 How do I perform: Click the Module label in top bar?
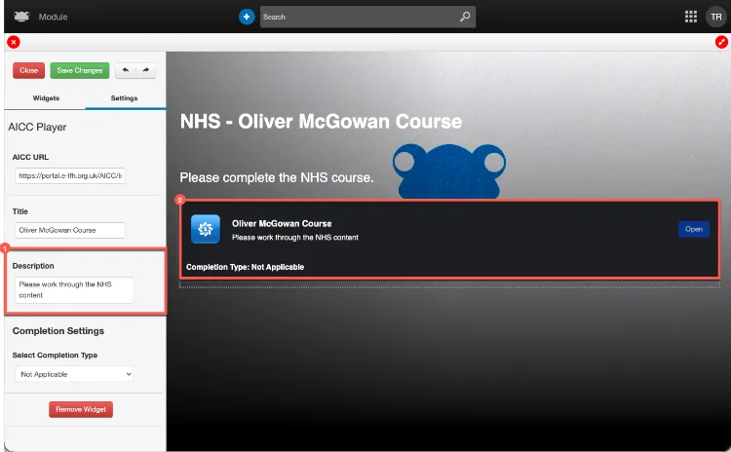tap(54, 17)
